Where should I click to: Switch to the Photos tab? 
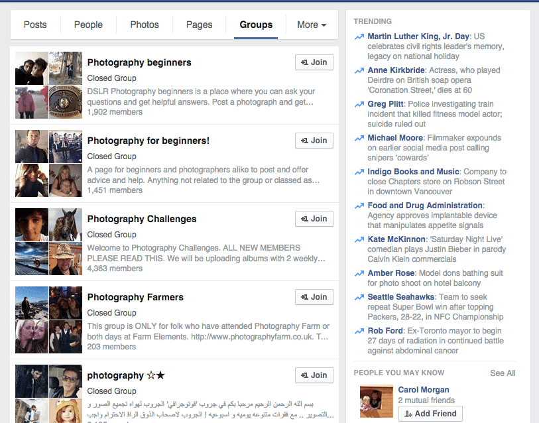click(145, 25)
